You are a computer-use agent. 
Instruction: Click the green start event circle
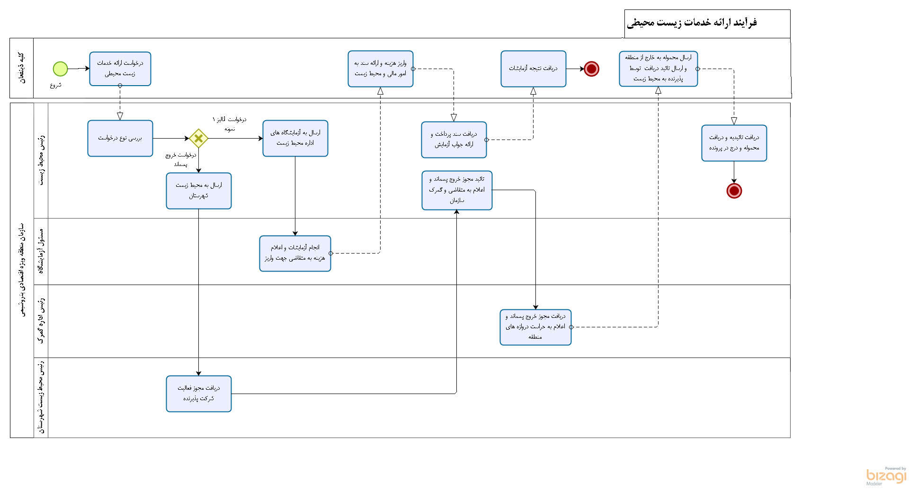pos(60,69)
